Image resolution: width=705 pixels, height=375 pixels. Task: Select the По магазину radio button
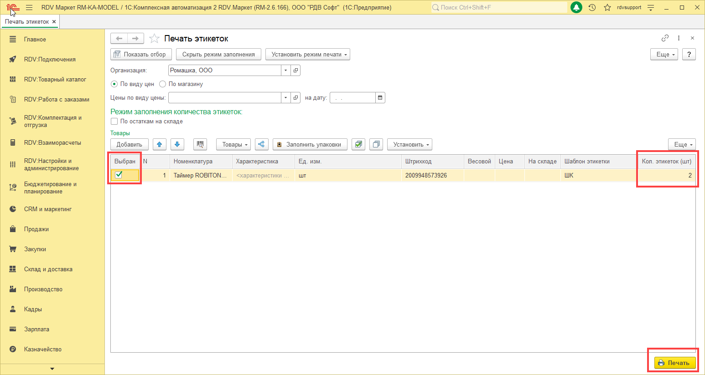[162, 84]
